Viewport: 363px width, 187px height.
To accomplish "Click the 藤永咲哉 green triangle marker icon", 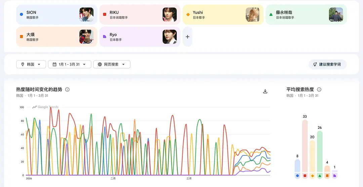I will 271,14.
